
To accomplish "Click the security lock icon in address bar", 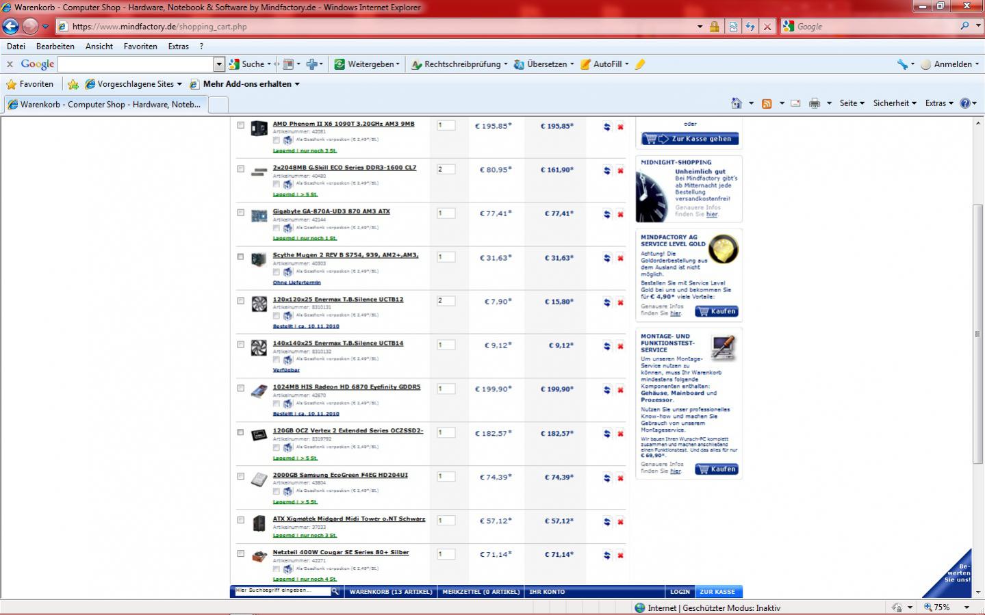I will (x=715, y=27).
